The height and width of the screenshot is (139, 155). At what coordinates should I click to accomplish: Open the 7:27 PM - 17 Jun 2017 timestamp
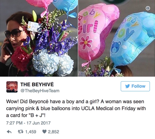(28, 123)
